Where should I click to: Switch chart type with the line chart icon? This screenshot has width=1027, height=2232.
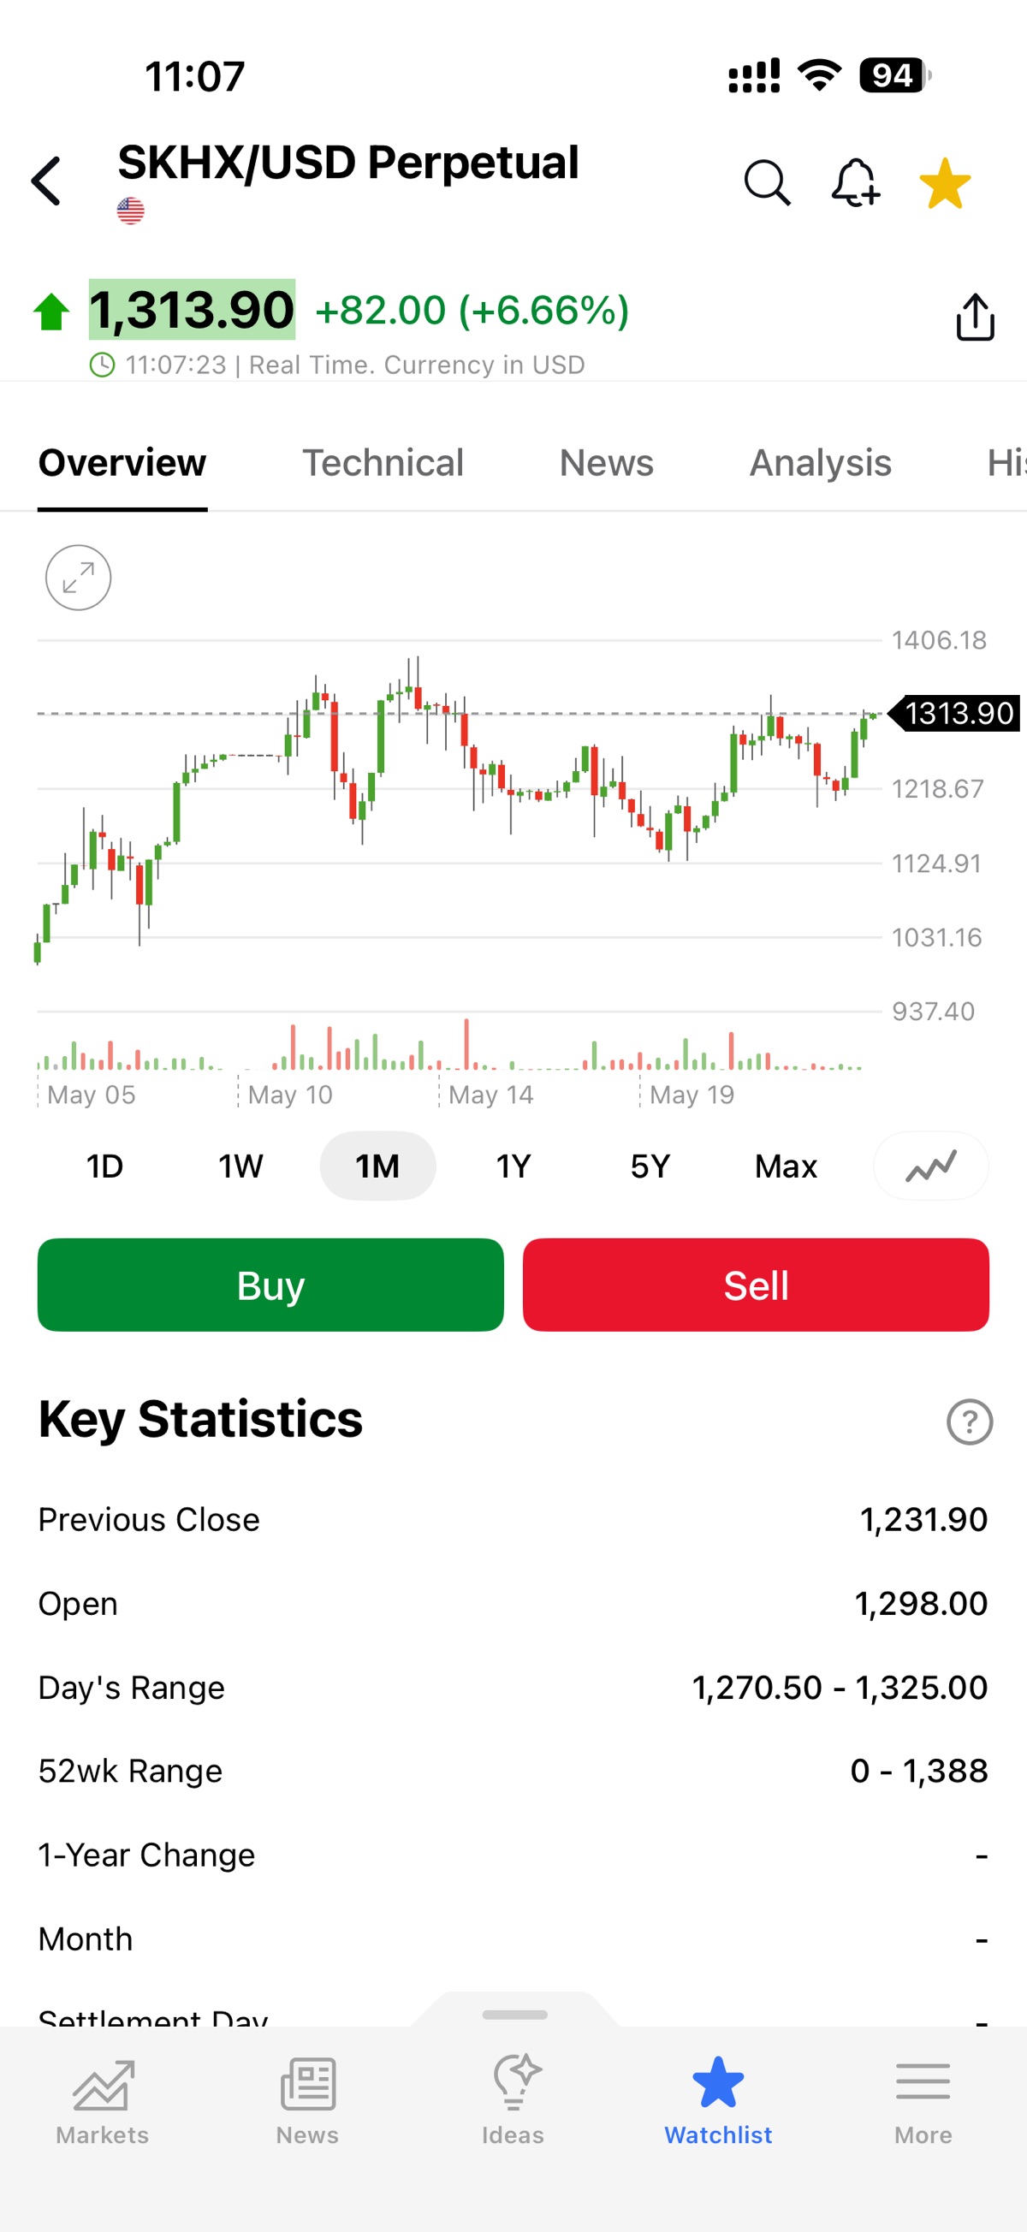tap(931, 1166)
